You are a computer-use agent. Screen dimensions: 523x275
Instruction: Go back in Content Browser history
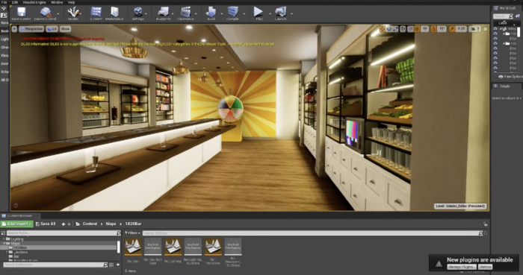64,224
